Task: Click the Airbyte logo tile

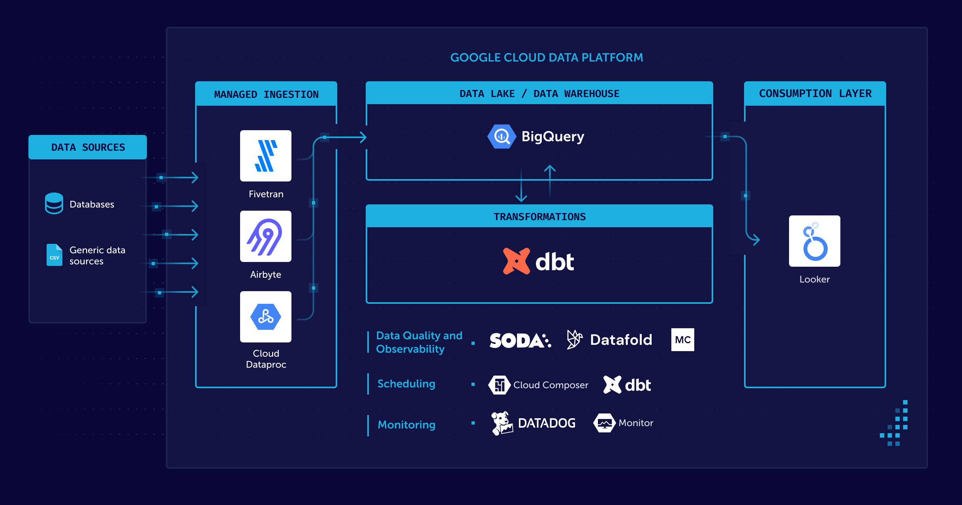Action: 266,236
